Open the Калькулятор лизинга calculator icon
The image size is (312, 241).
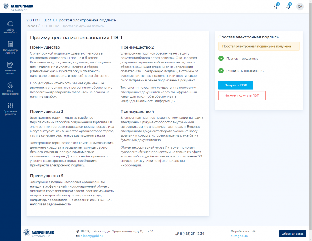click(x=10, y=44)
